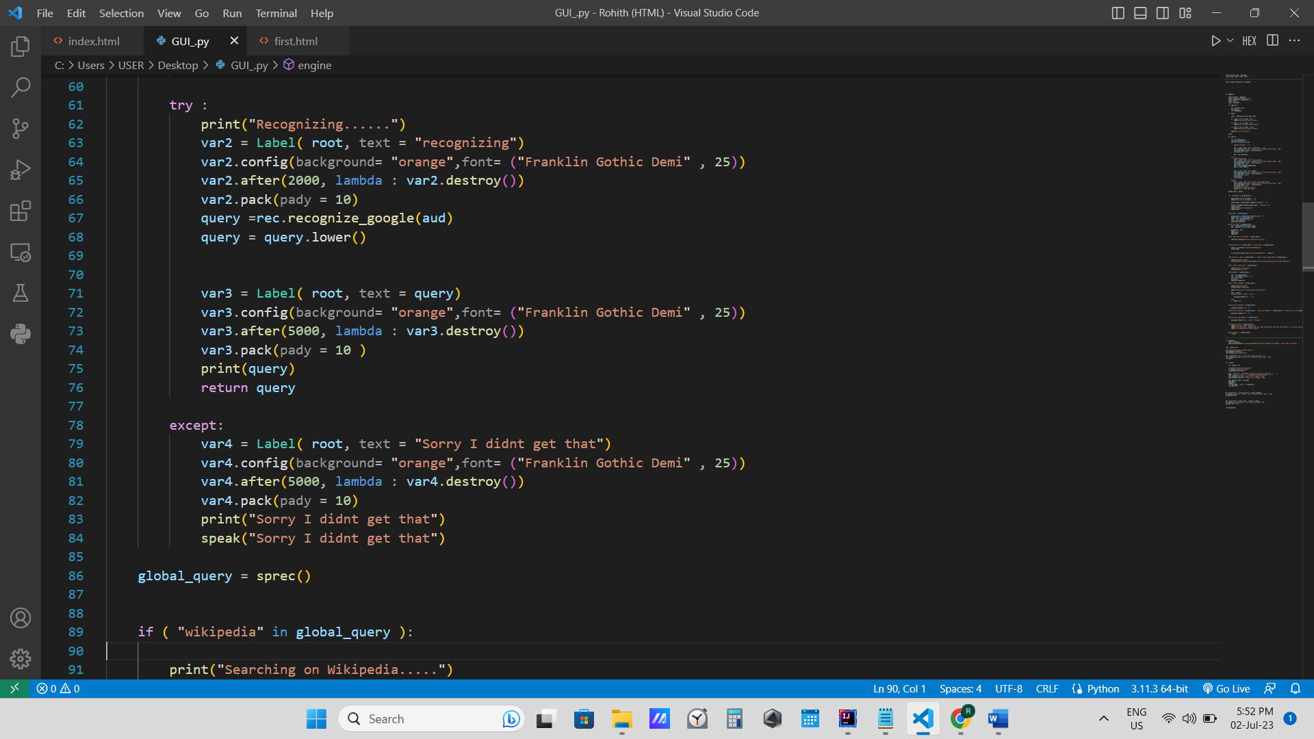The height and width of the screenshot is (739, 1314).
Task: Open the Search view in activity bar
Action: (x=21, y=87)
